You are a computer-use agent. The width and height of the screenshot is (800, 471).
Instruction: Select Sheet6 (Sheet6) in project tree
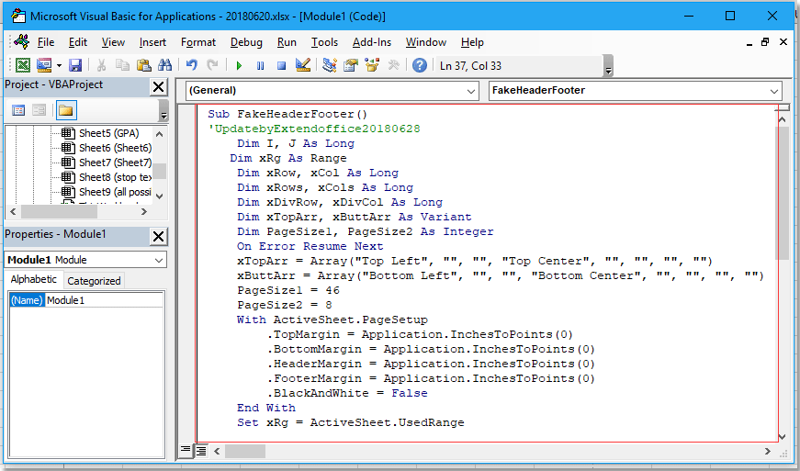coord(115,148)
